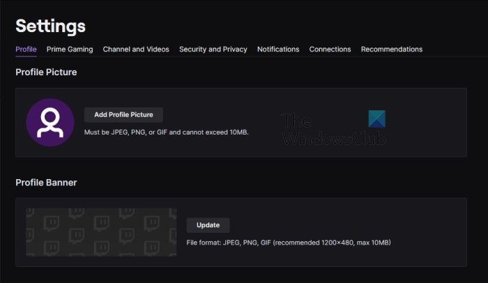
Task: Click the white person silhouette in the avatar
Action: pos(50,123)
